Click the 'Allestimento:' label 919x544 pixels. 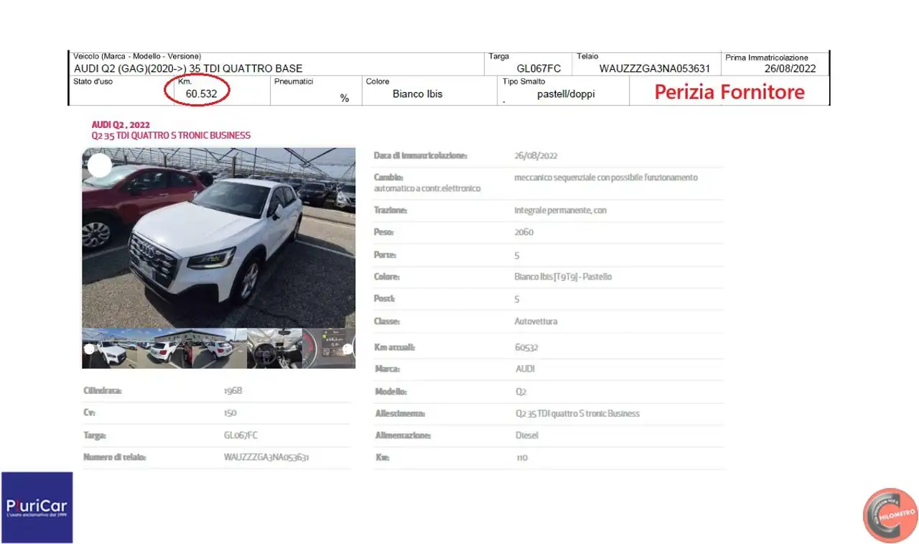(400, 414)
